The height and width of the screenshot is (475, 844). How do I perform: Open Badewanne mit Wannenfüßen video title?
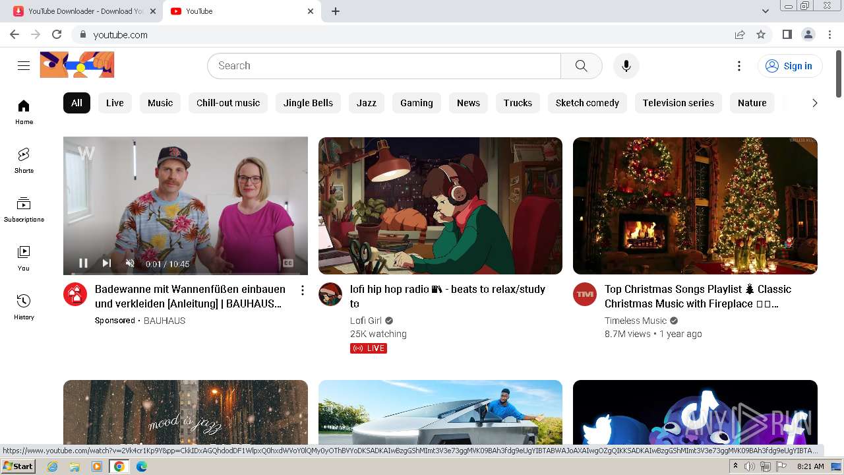(190, 296)
